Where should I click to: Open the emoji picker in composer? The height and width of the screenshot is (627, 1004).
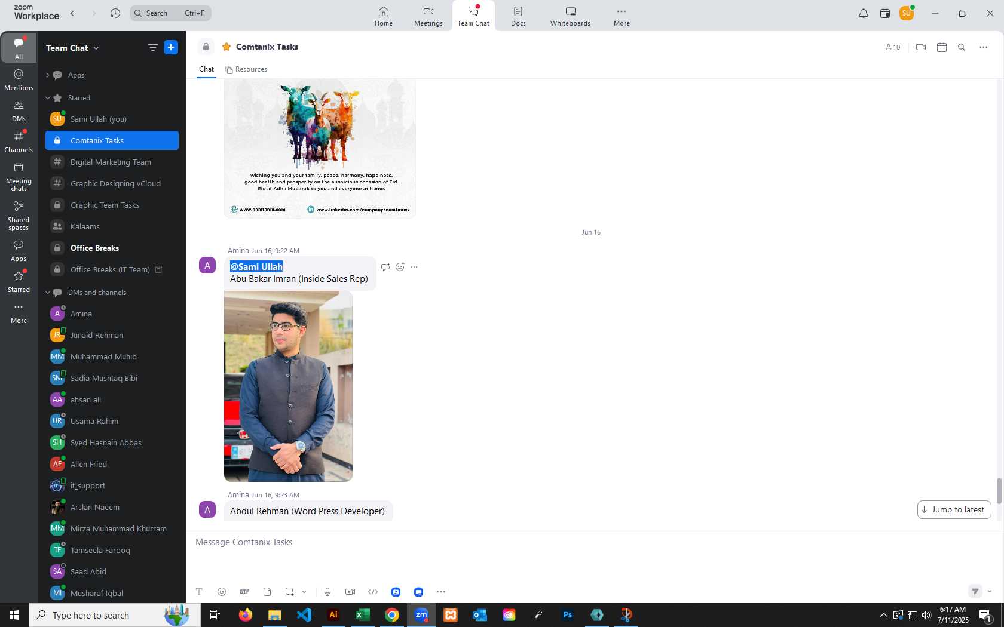(222, 592)
